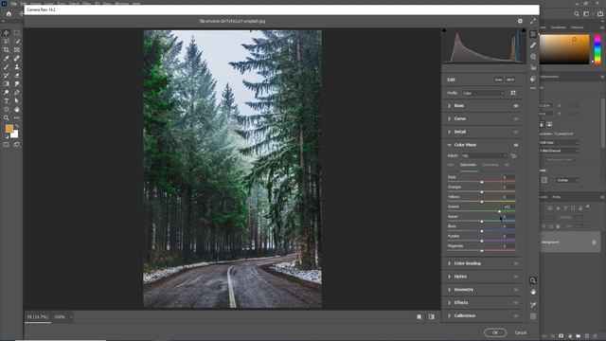Select the Gradient tool
The width and height of the screenshot is (606, 341).
tap(7, 84)
